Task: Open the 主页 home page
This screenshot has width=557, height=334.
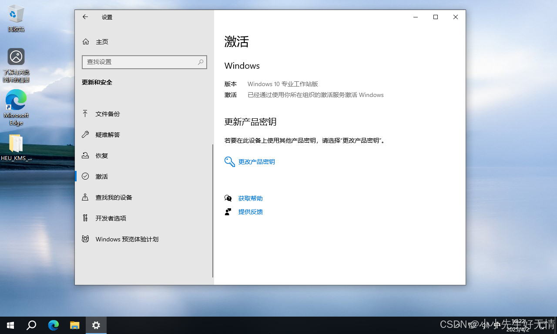Action: pyautogui.click(x=144, y=42)
